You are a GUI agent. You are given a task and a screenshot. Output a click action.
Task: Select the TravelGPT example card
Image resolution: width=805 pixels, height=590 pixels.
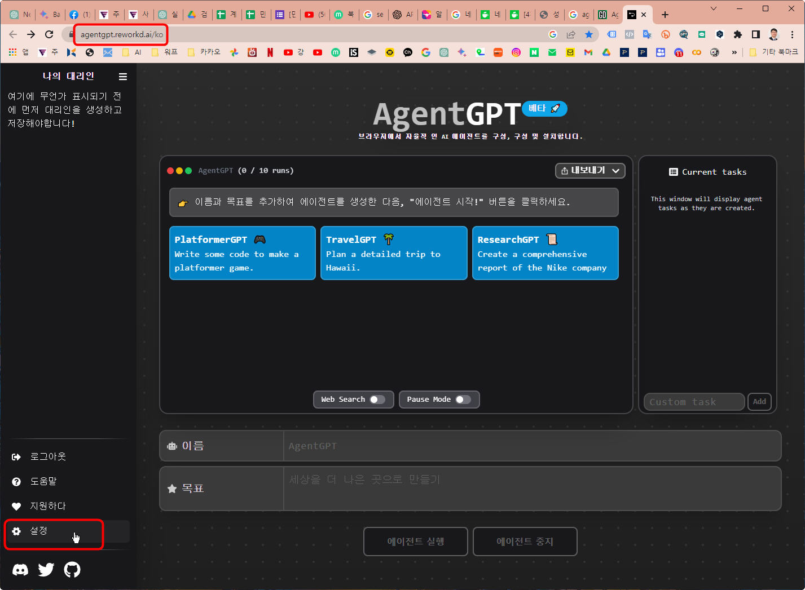point(393,253)
